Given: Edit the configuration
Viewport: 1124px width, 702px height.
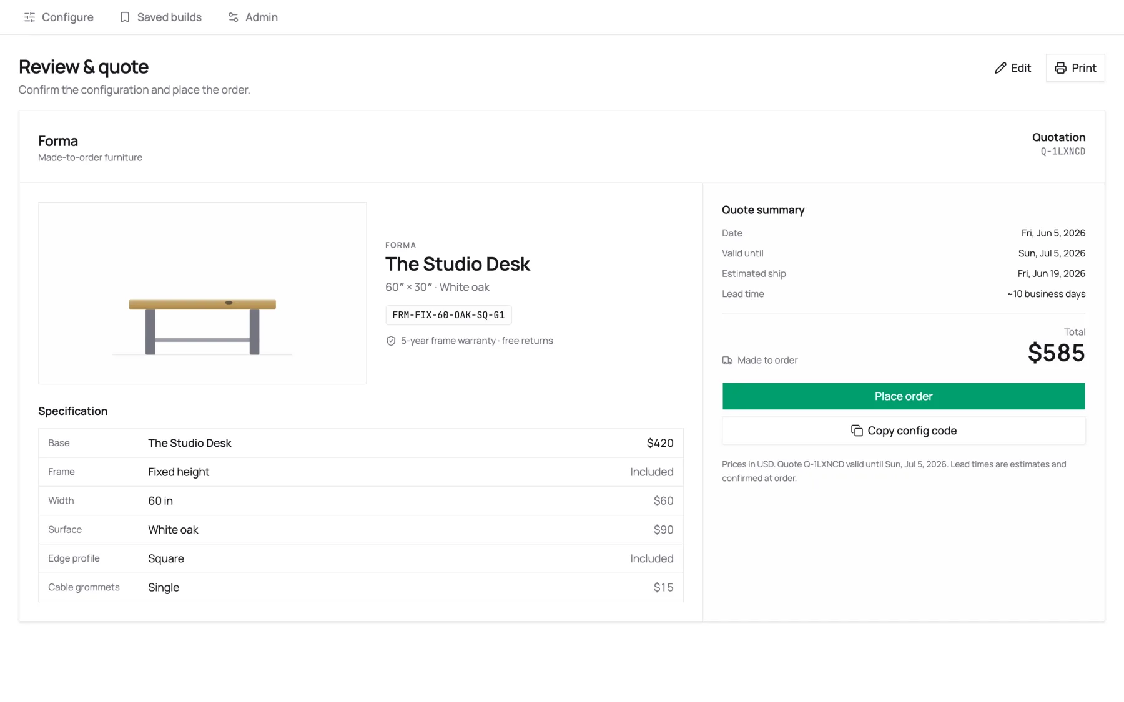Looking at the screenshot, I should click(x=1013, y=68).
